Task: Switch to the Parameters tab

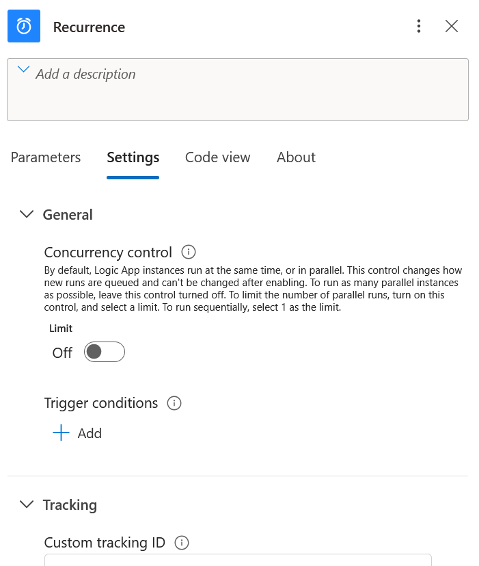Action: 46,157
